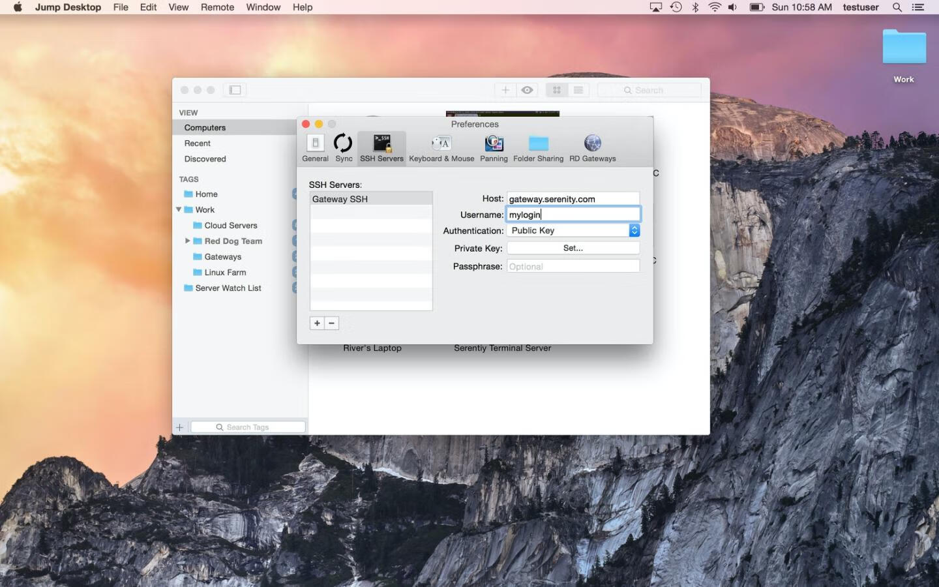Screen dimensions: 939x587
Task: Open the Remote menu
Action: [x=217, y=7]
